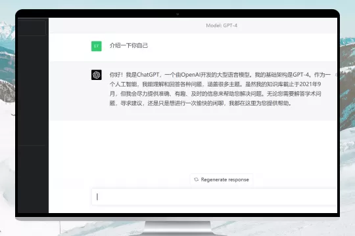
Task: Click the dark sidebar item at top
Action: pyautogui.click(x=32, y=28)
